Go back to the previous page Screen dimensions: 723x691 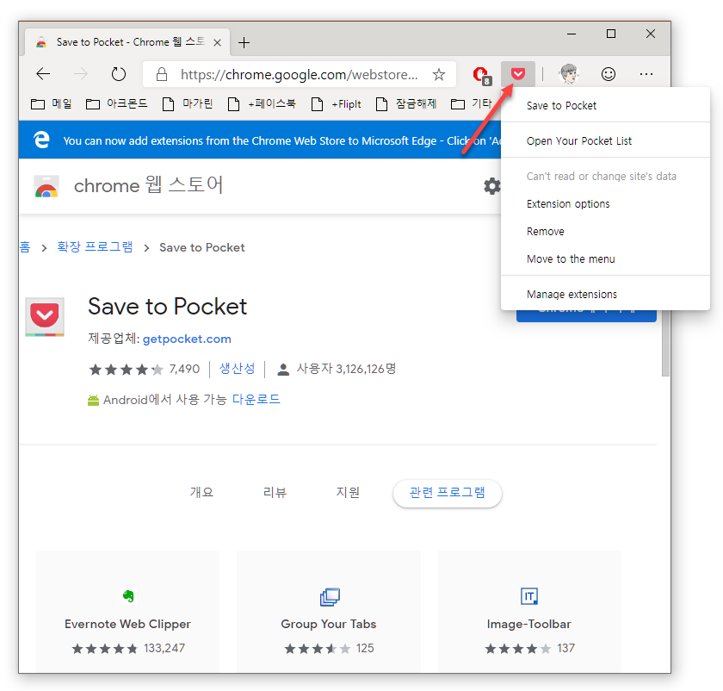43,74
